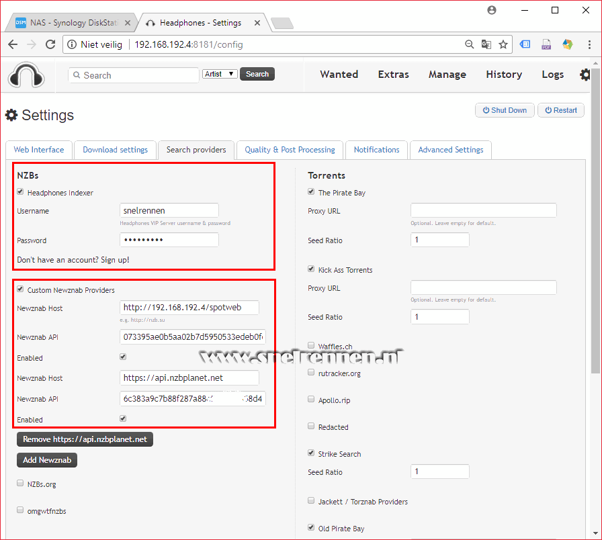This screenshot has width=602, height=540.
Task: Click the Shut Down button
Action: coord(505,110)
